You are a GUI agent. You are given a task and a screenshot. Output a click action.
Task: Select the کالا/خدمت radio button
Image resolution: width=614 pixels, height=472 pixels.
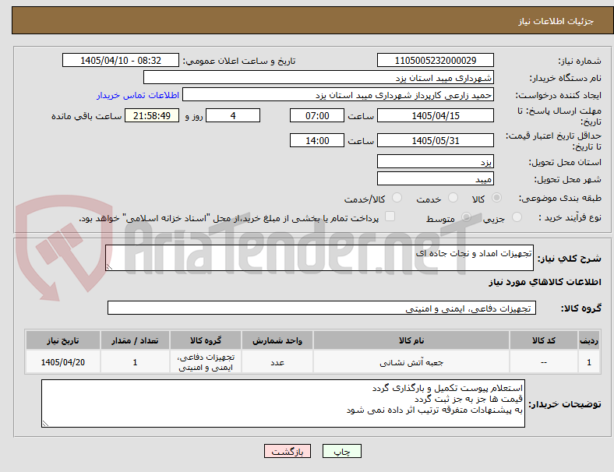[397, 198]
